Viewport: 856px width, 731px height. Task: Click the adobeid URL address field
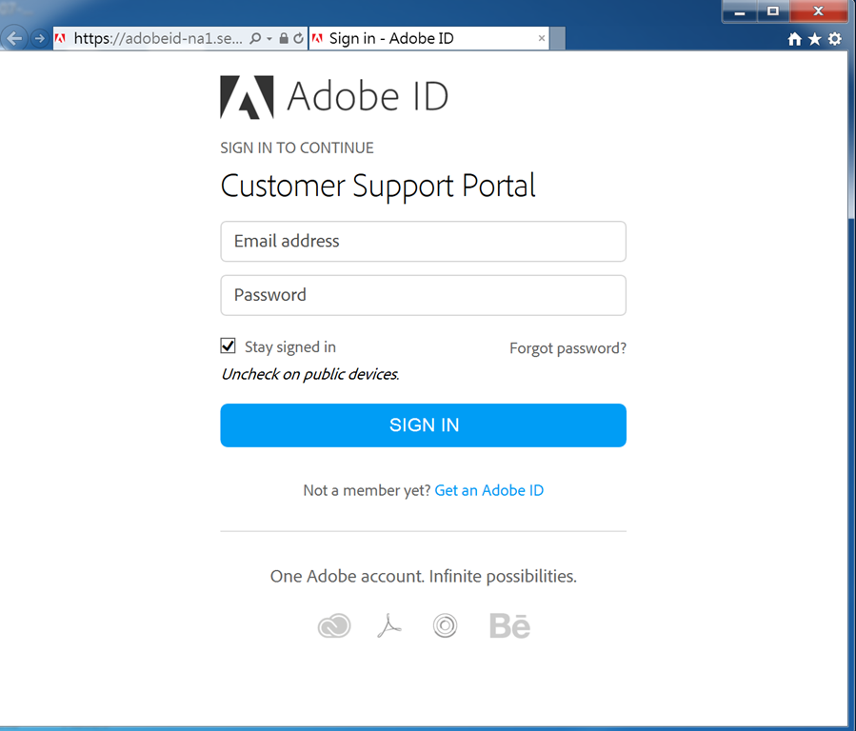click(158, 38)
